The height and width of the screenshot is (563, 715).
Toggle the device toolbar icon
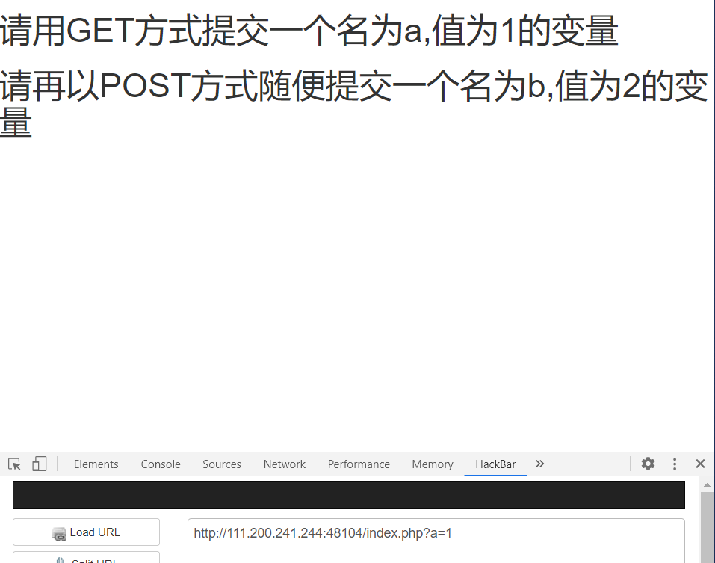(x=40, y=464)
